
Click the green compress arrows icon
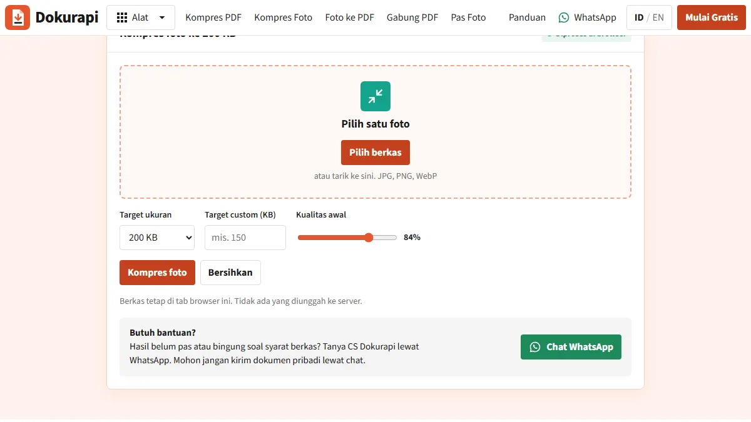pyautogui.click(x=375, y=96)
